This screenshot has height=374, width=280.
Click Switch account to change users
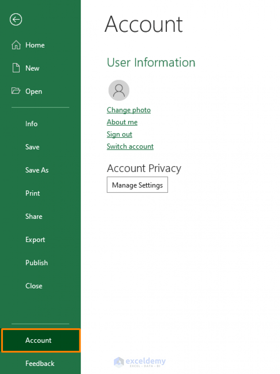130,146
